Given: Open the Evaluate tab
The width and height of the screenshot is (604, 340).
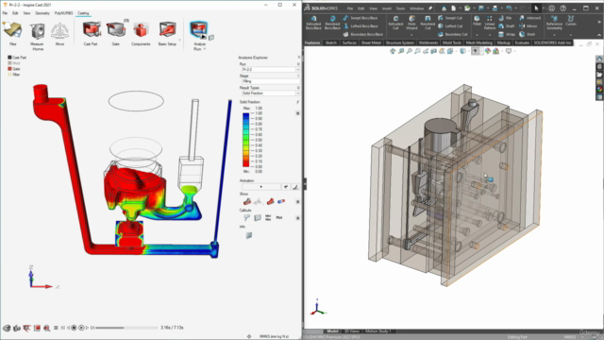Looking at the screenshot, I should point(522,42).
